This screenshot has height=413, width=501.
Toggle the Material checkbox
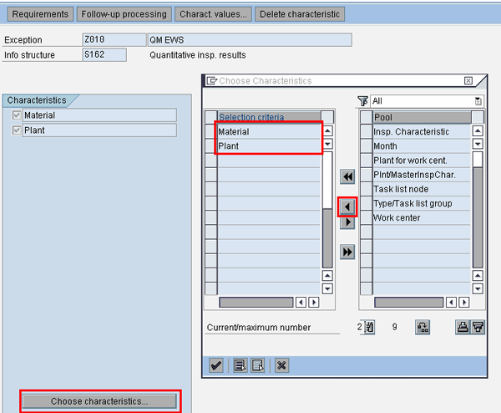click(16, 115)
